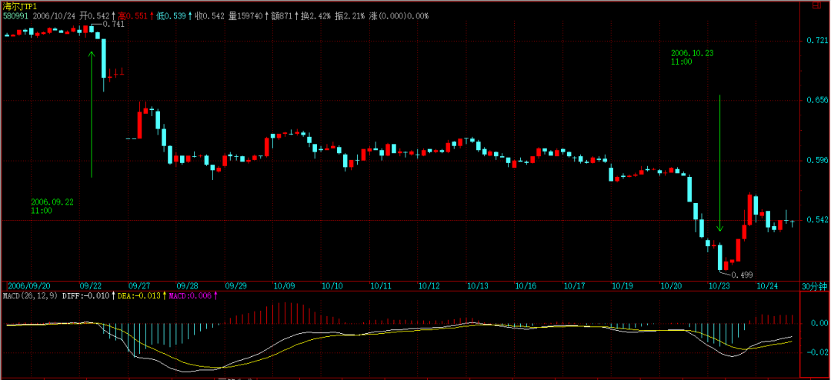The height and width of the screenshot is (380, 831).
Task: Select the 10/13 date on time axis
Action: (x=478, y=285)
